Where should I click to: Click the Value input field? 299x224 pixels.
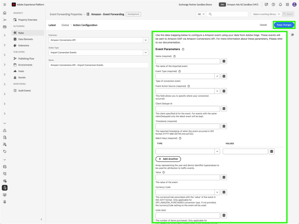point(188,177)
